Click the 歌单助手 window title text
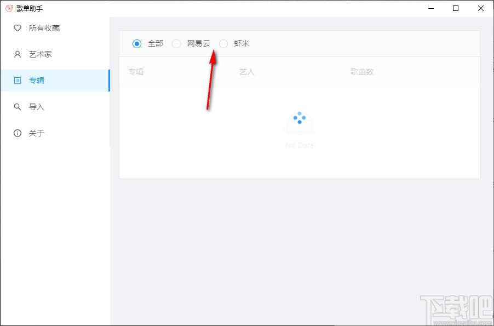 click(x=30, y=9)
